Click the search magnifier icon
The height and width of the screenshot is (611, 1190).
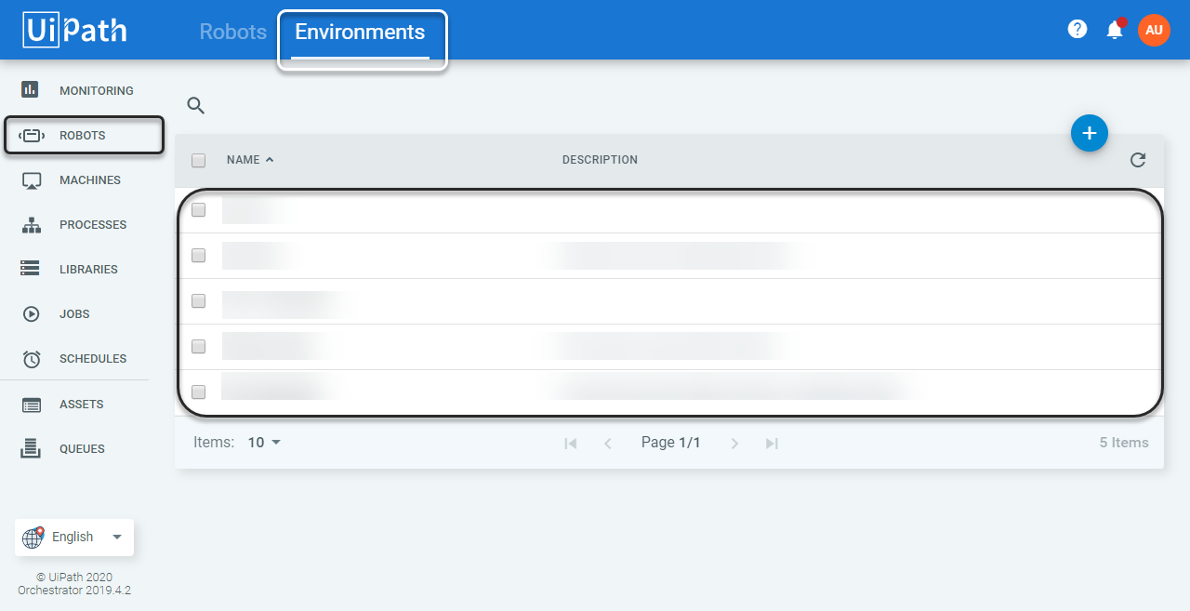[195, 105]
